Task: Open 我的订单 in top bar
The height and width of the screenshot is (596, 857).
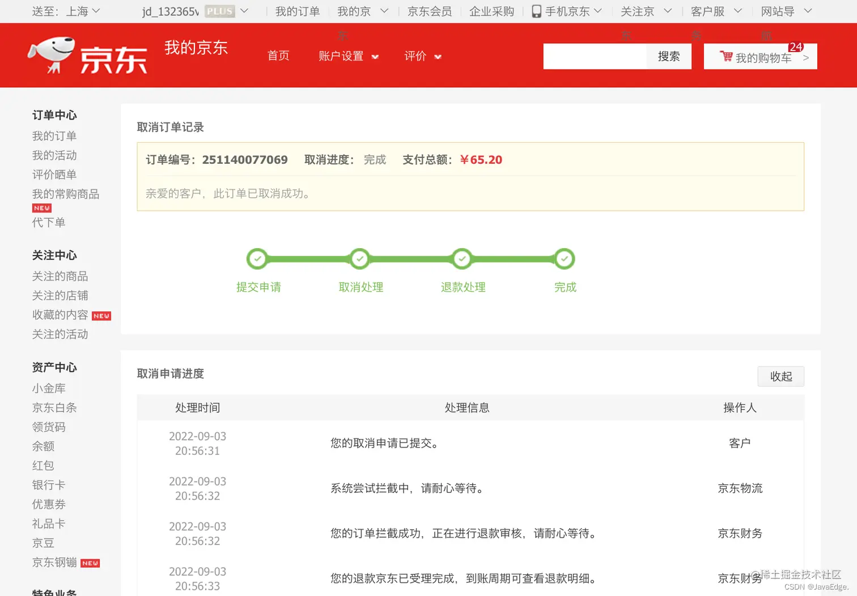Action: [298, 11]
